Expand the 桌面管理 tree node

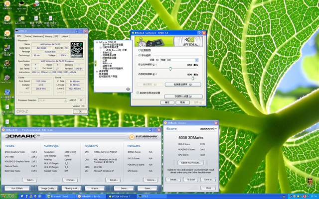click(x=97, y=71)
